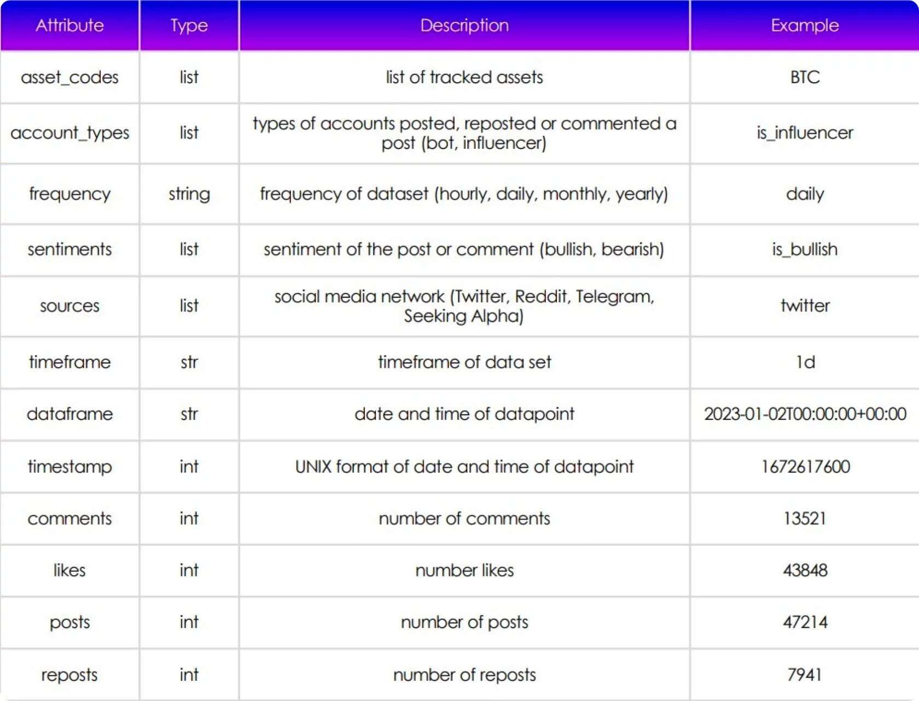Click description about types of accounts posted
Image resolution: width=919 pixels, height=701 pixels.
[x=464, y=133]
